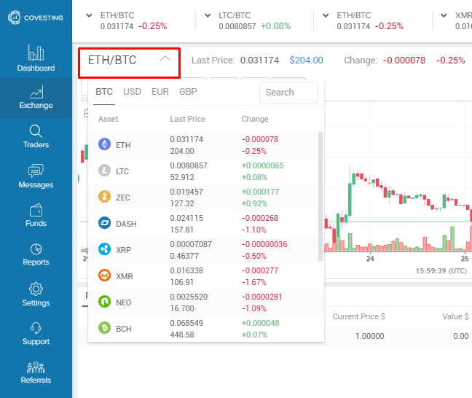Click the Value $ column header

(455, 316)
